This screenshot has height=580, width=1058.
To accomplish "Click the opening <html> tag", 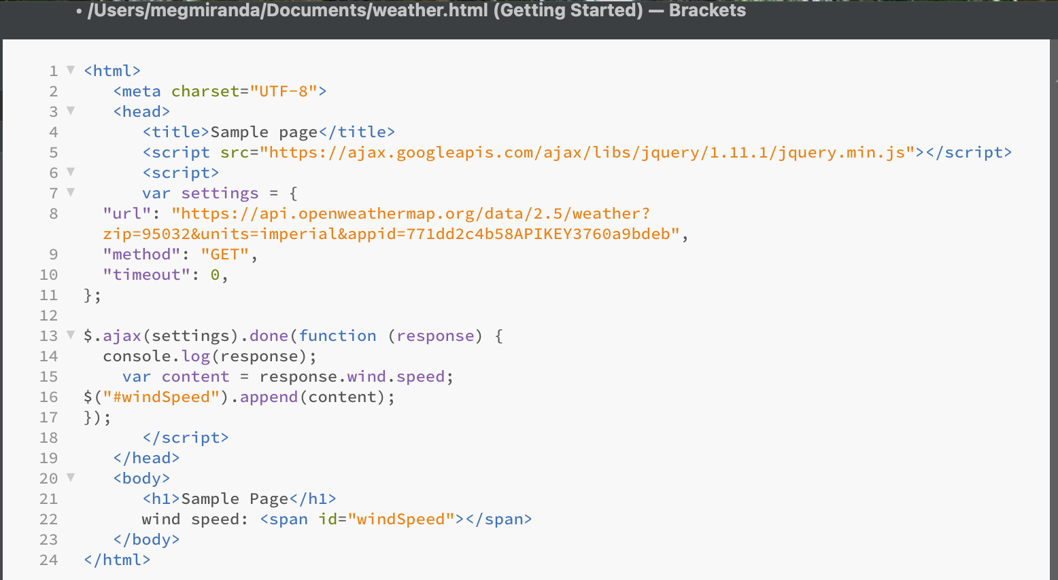I will click(x=112, y=71).
